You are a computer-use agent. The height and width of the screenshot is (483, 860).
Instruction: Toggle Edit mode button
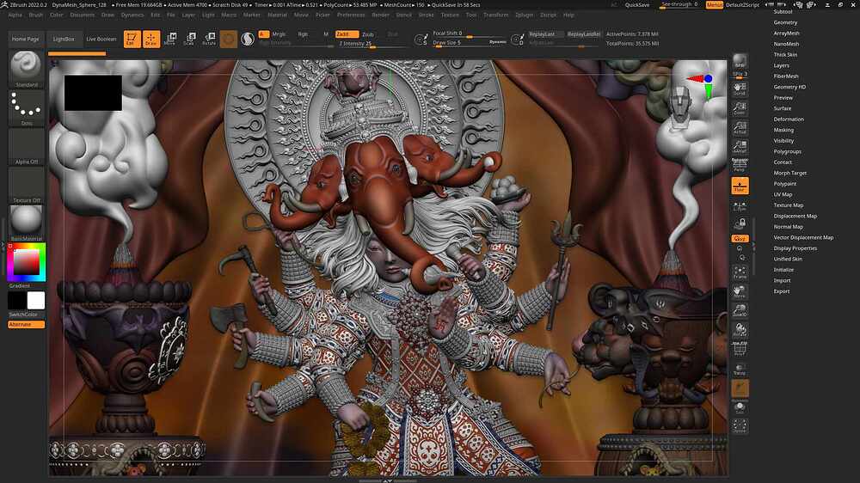pyautogui.click(x=132, y=39)
